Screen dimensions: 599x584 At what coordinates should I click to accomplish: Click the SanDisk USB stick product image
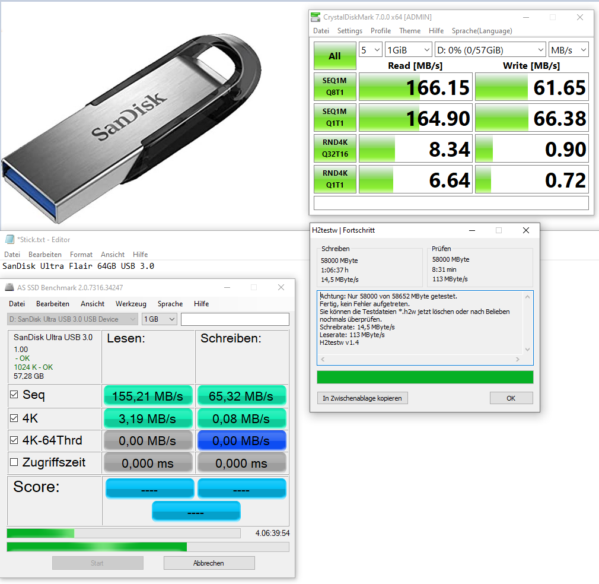pos(132,128)
